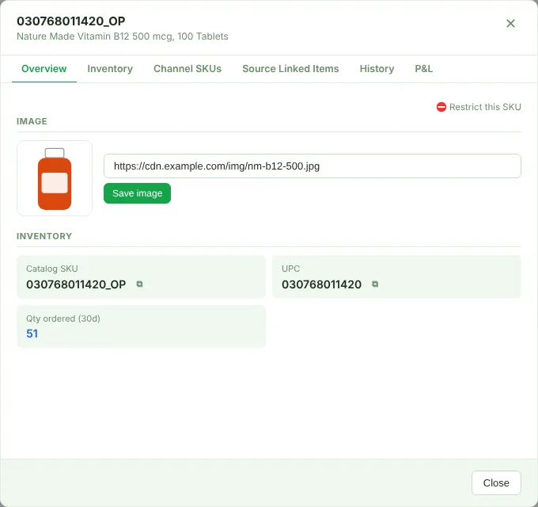The height and width of the screenshot is (507, 538).
Task: Open the P&L tab
Action: point(424,69)
